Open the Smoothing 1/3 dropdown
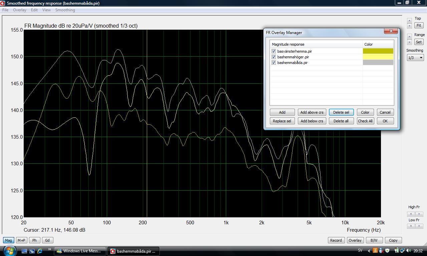427x256 pixels. point(415,58)
